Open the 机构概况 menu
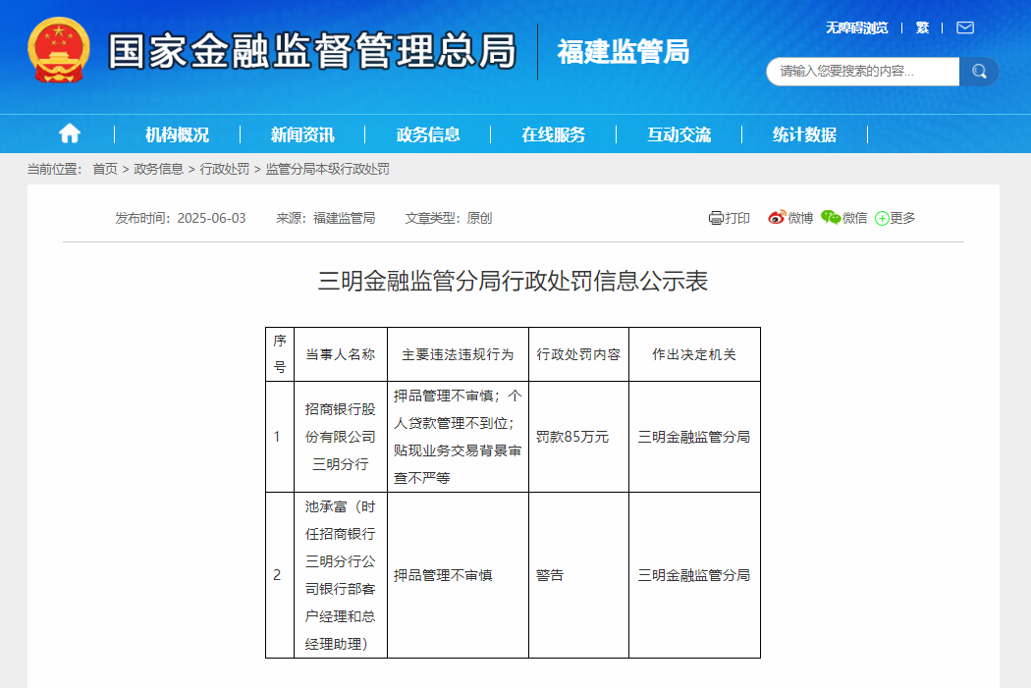 pos(177,134)
